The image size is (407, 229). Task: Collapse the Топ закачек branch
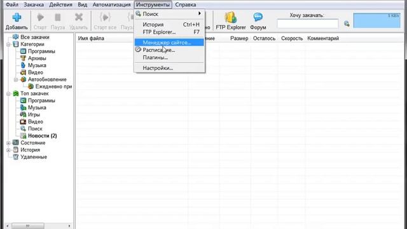8,94
